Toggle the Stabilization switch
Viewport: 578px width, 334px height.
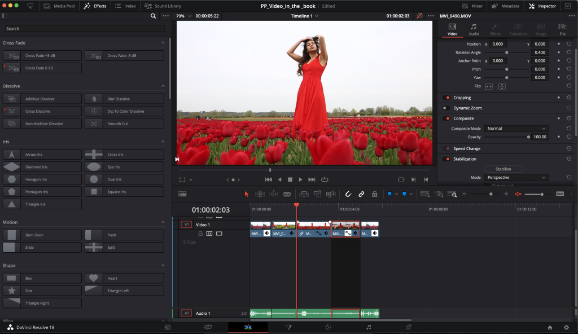tap(447, 159)
